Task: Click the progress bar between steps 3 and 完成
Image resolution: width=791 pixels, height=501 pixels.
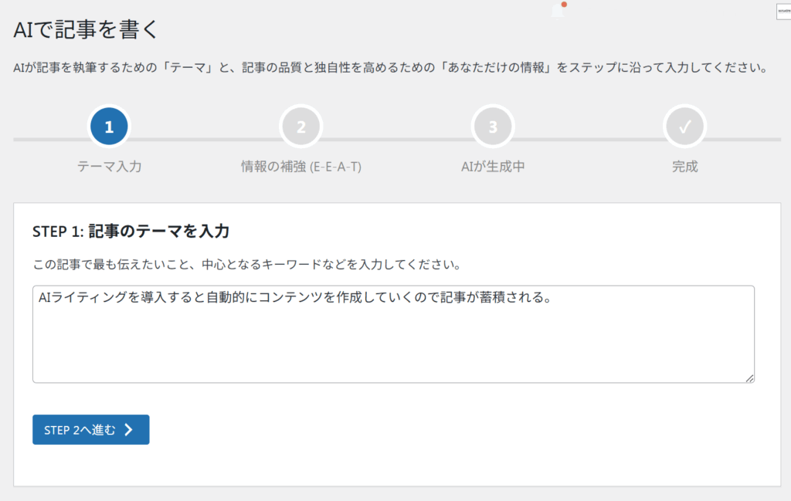Action: pos(589,139)
